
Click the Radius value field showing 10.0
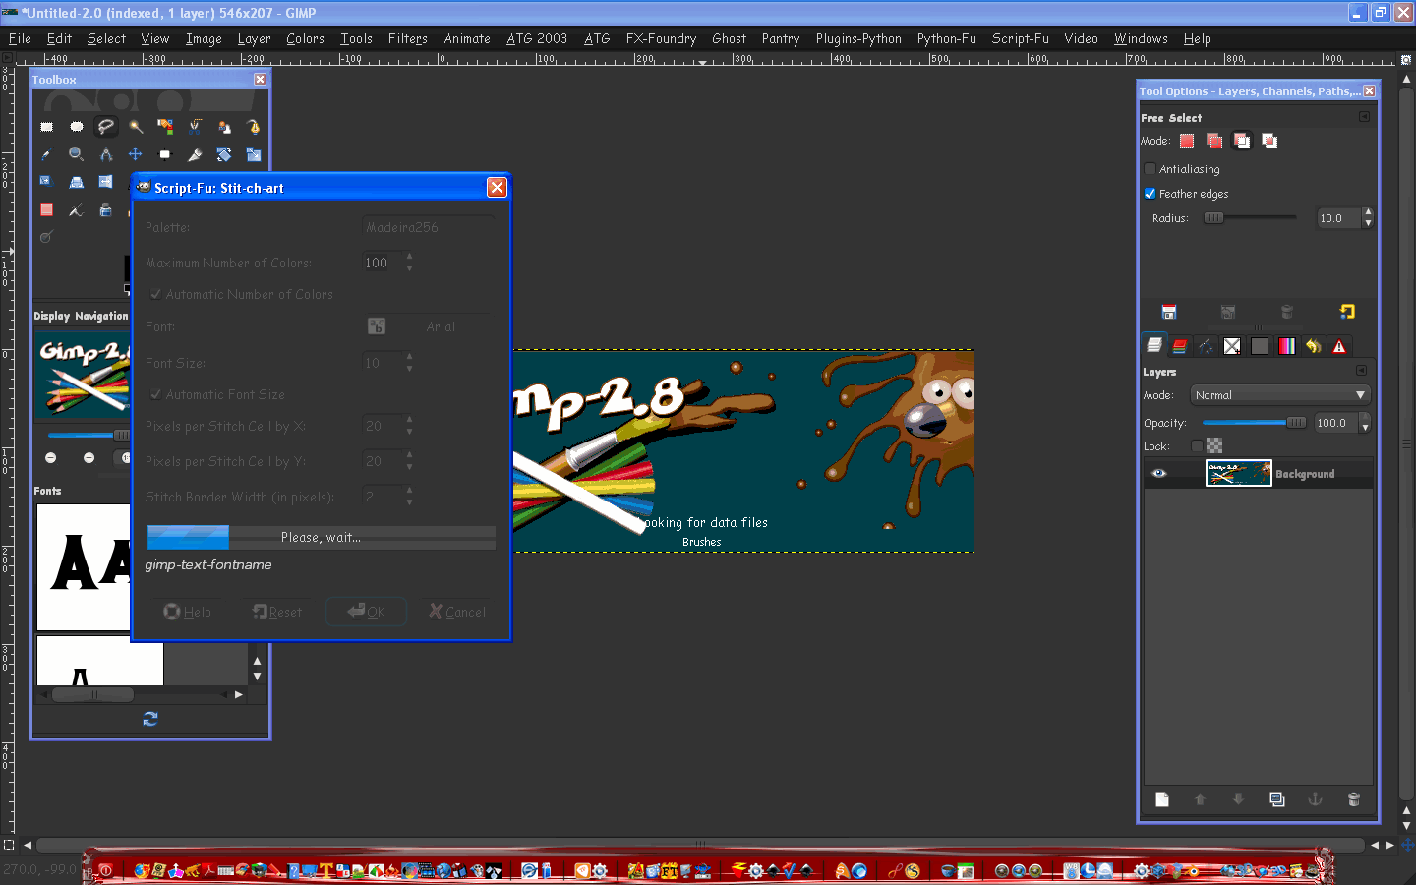point(1338,218)
